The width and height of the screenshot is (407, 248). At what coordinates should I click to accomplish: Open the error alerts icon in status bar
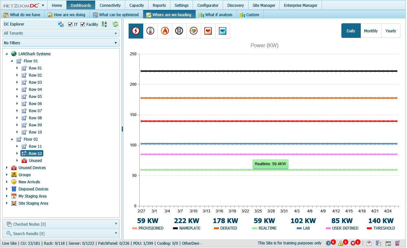353,243
